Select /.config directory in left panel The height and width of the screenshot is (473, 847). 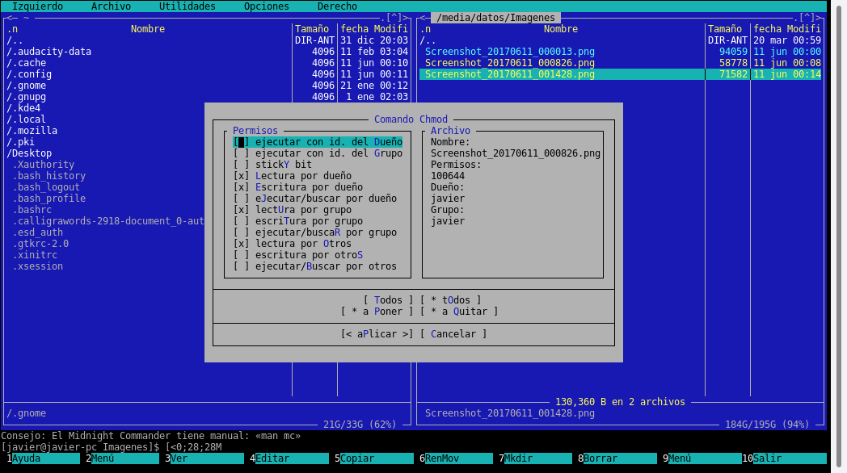pyautogui.click(x=29, y=74)
